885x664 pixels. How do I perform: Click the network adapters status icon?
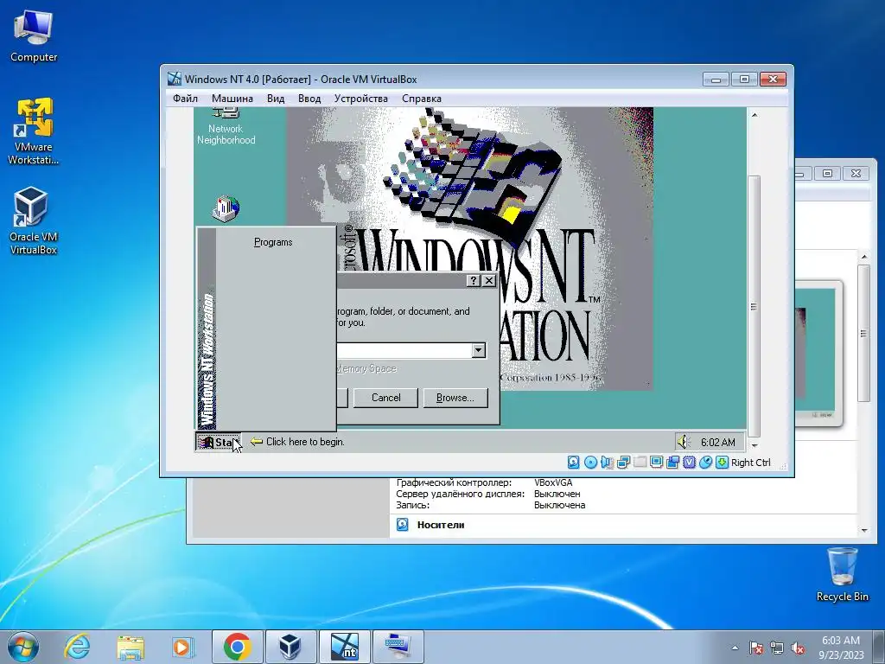623,463
